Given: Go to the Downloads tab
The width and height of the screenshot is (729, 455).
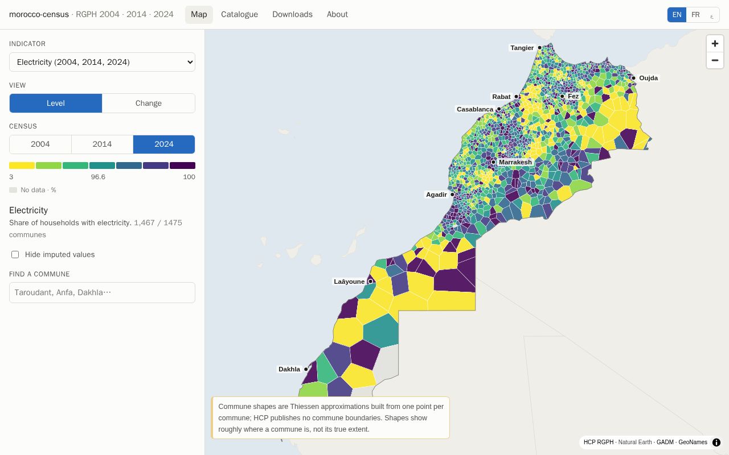Looking at the screenshot, I should tap(292, 14).
